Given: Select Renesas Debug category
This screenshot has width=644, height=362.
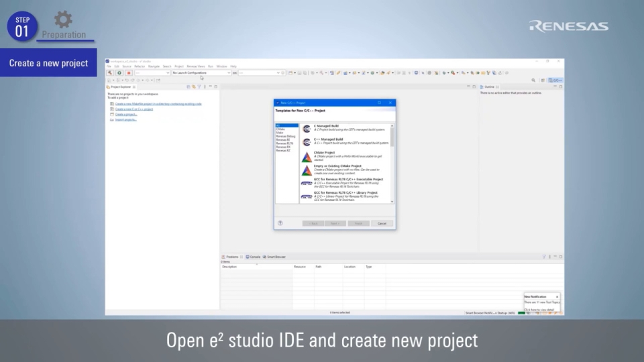Looking at the screenshot, I should click(286, 136).
